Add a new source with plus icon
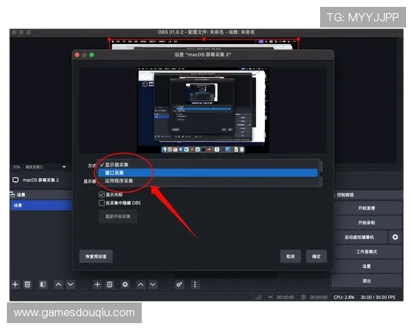 (97, 284)
